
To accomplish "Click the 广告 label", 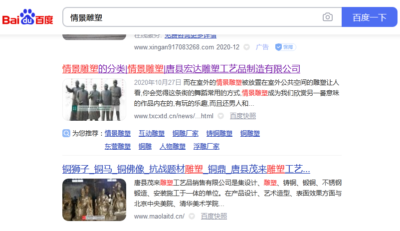I will (x=262, y=47).
